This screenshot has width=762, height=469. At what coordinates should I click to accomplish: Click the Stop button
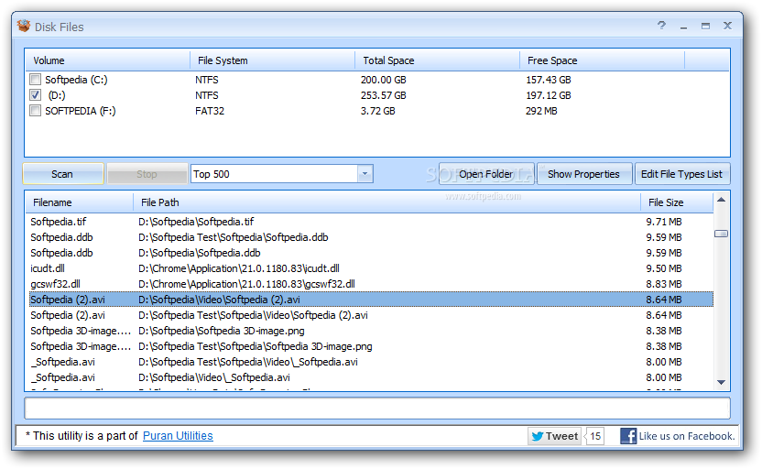(x=147, y=174)
